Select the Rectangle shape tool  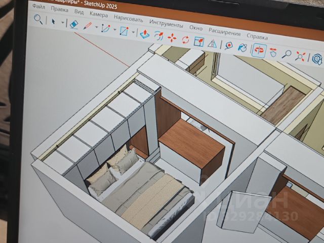tap(124, 31)
